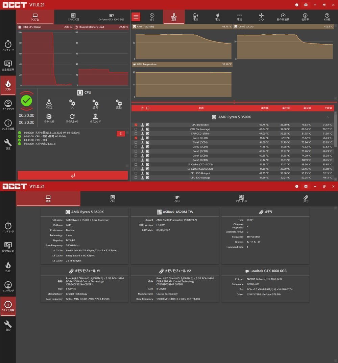
Task: Click the 1344 MB memory option
Action: 49,118
